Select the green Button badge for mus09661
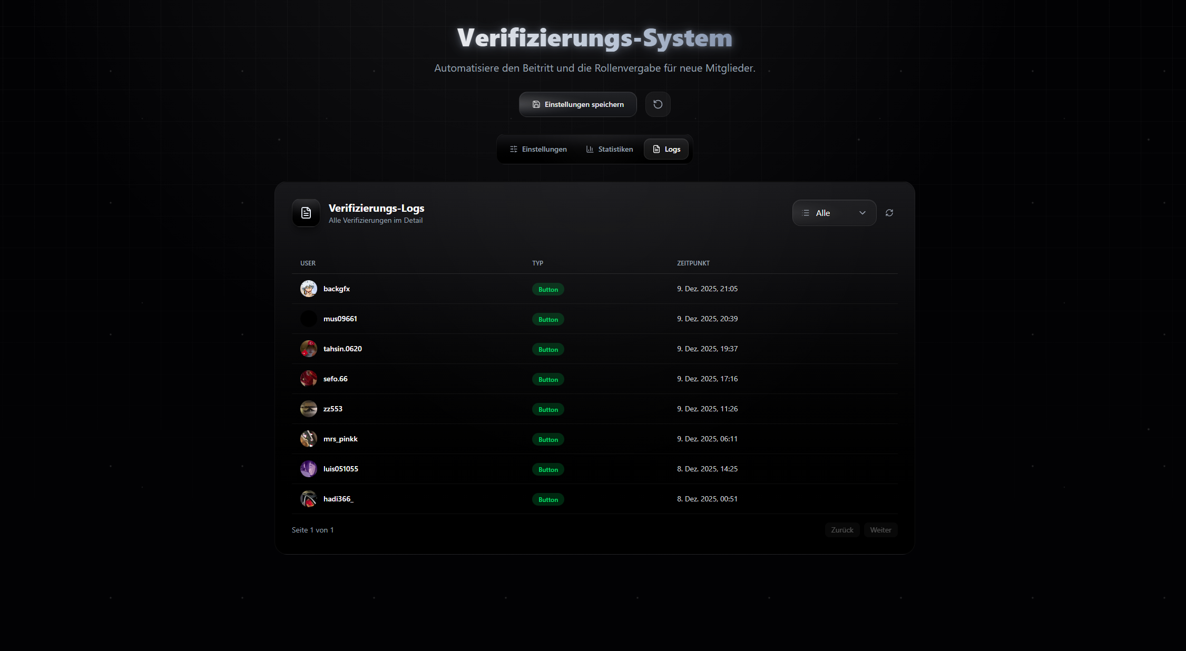Image resolution: width=1186 pixels, height=651 pixels. coord(548,319)
